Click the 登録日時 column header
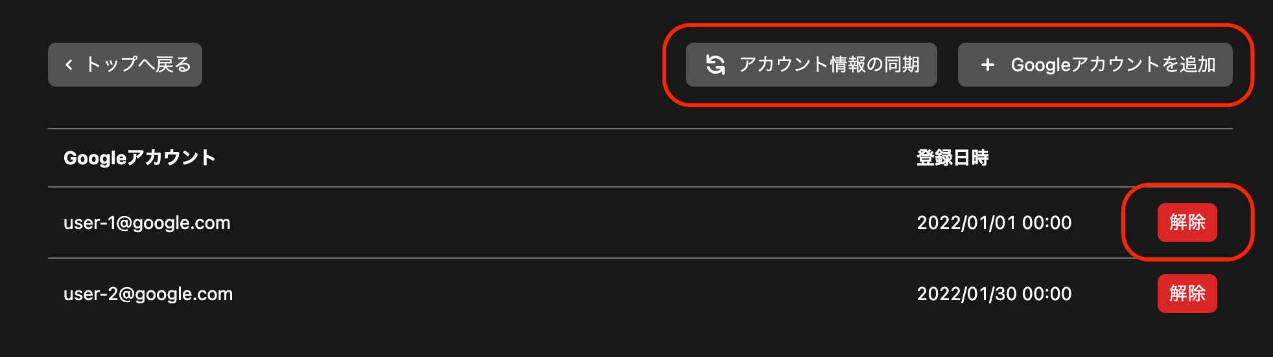 coord(953,158)
